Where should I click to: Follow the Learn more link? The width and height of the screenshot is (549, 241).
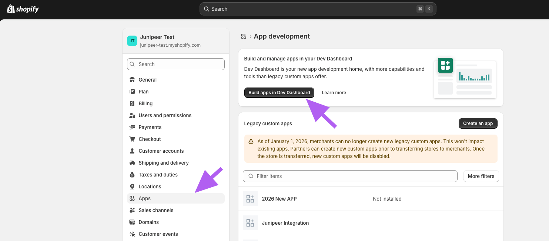[x=334, y=93]
